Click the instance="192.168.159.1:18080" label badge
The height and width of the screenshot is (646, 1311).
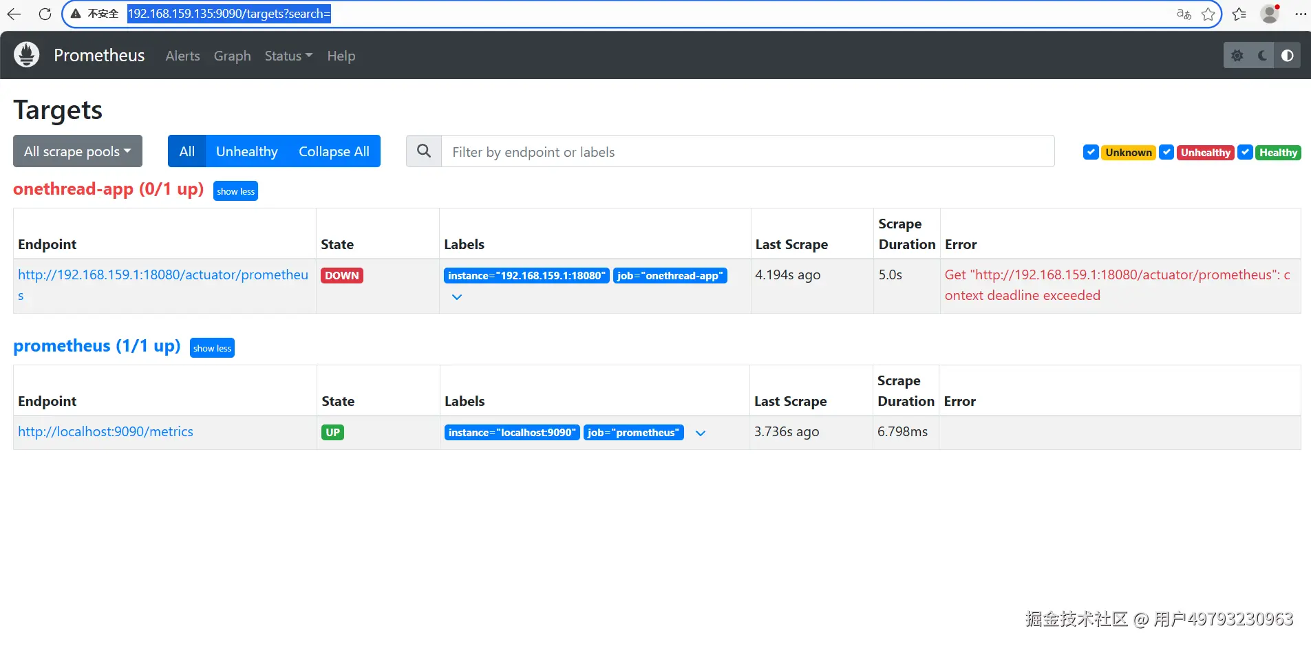(x=526, y=276)
